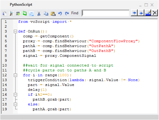Click the compile script icon with blue arrow
This screenshot has width=159, height=120.
pos(4,13)
